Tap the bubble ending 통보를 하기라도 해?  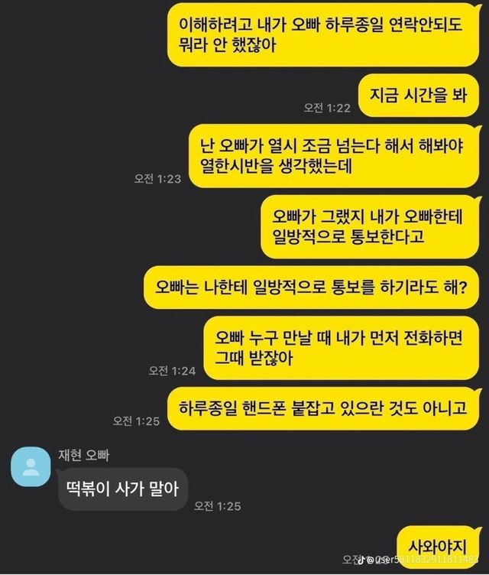(311, 287)
